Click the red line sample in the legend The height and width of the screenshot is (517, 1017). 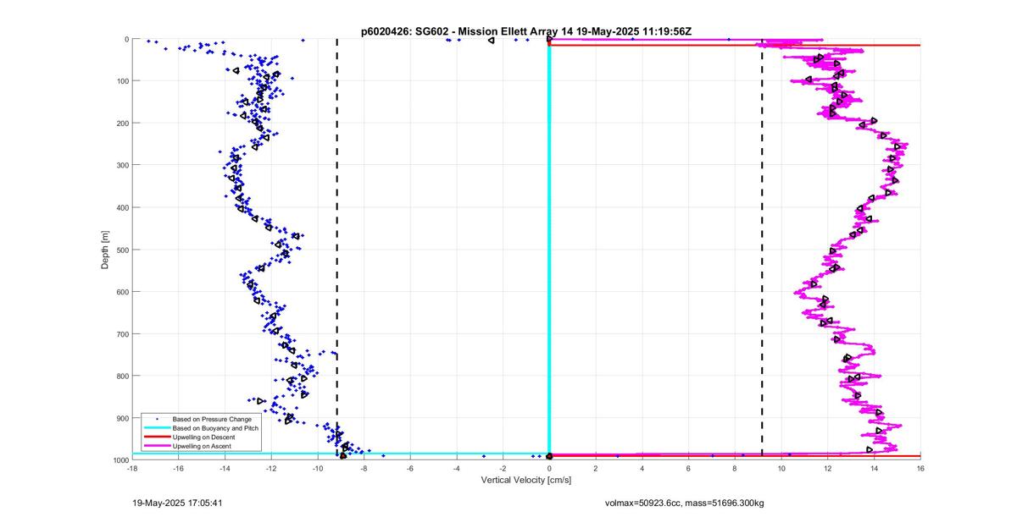[156, 437]
